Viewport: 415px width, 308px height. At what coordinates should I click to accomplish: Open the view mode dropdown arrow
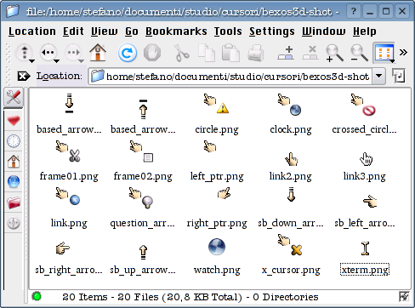pyautogui.click(x=392, y=61)
